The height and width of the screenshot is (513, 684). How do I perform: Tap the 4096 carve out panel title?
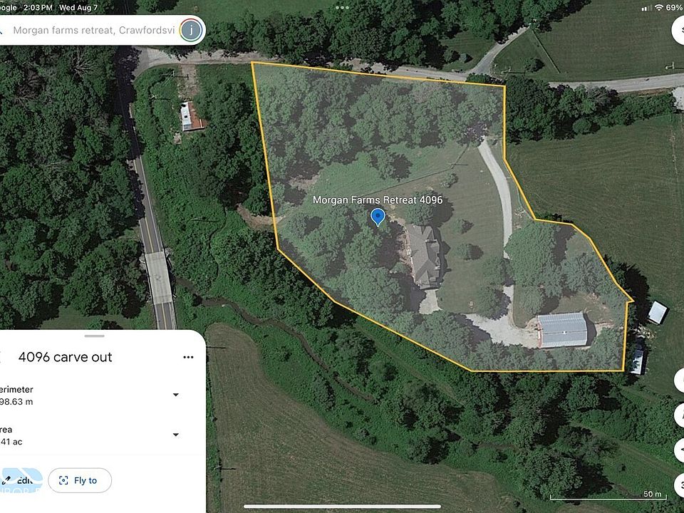click(66, 357)
